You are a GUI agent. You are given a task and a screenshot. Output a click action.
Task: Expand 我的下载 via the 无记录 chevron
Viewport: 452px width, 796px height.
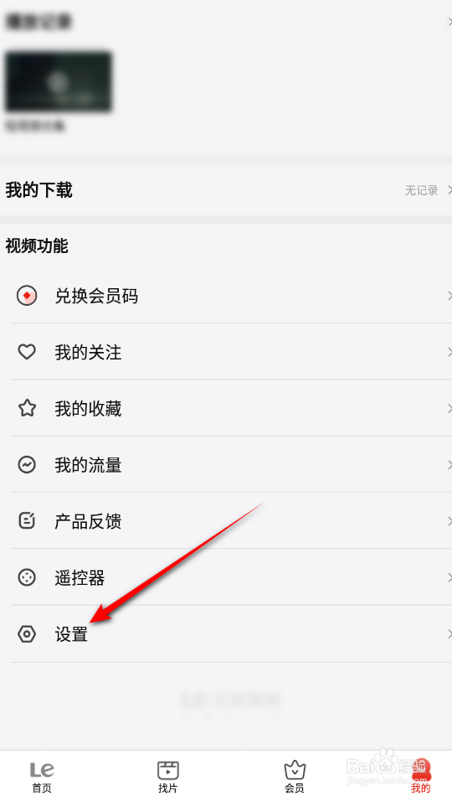[449, 190]
